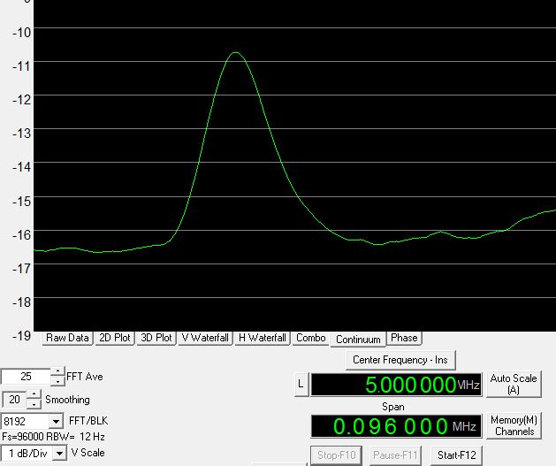Open Memory(M) Channels
Image resolution: width=556 pixels, height=466 pixels.
click(x=514, y=426)
